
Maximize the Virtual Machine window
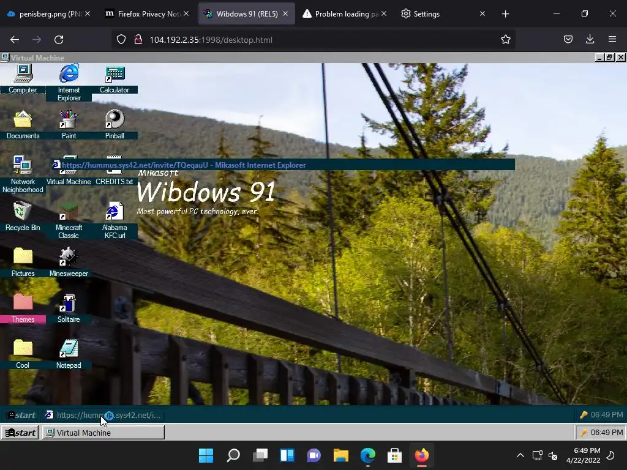(x=609, y=58)
